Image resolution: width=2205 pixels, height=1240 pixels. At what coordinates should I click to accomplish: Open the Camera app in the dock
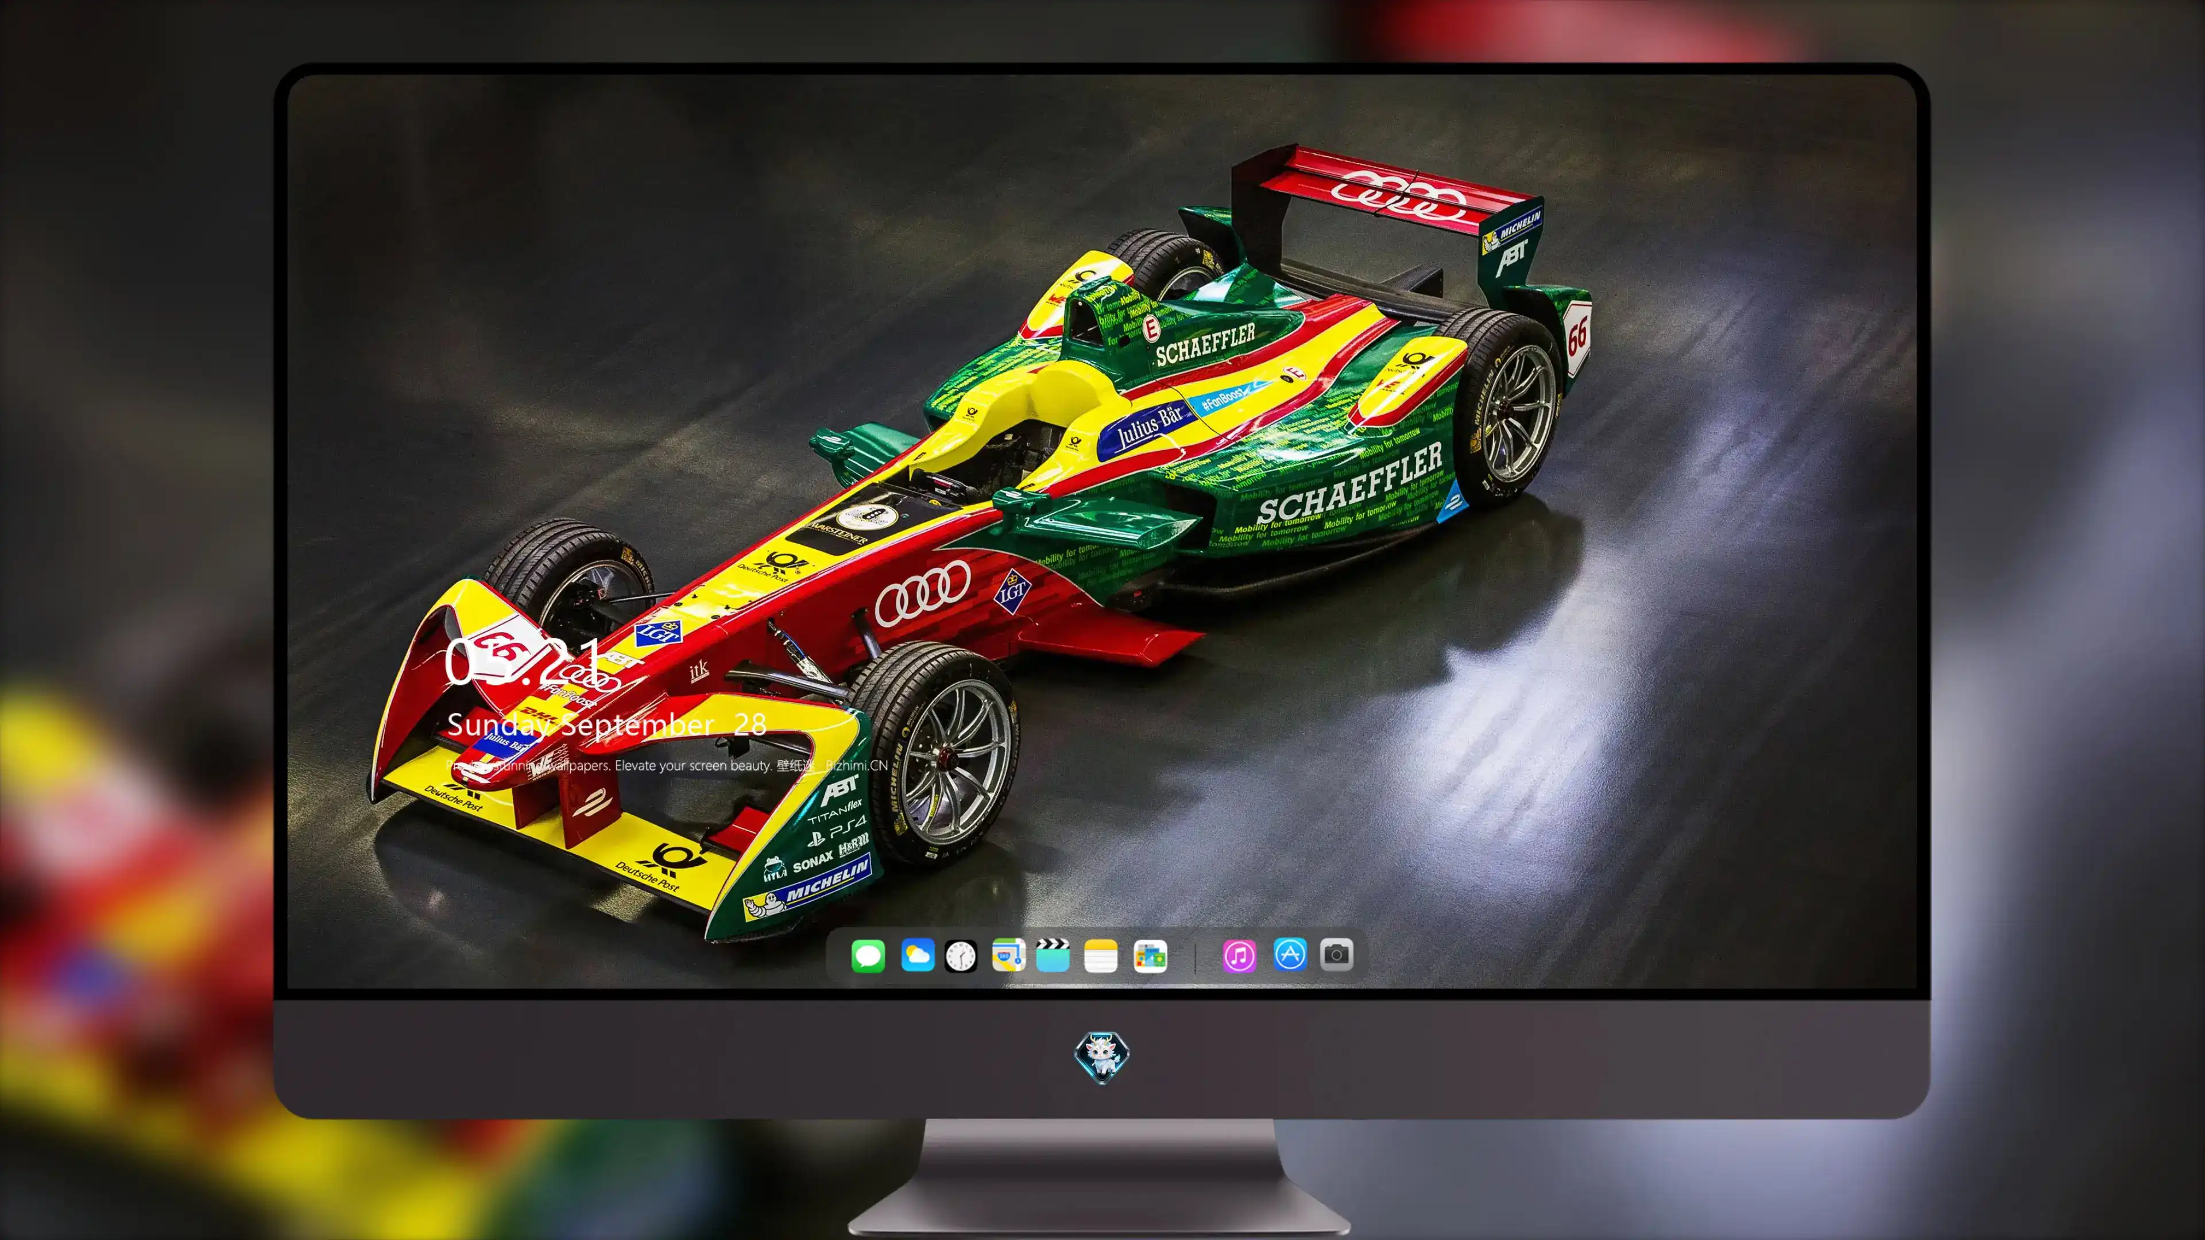pyautogui.click(x=1336, y=954)
